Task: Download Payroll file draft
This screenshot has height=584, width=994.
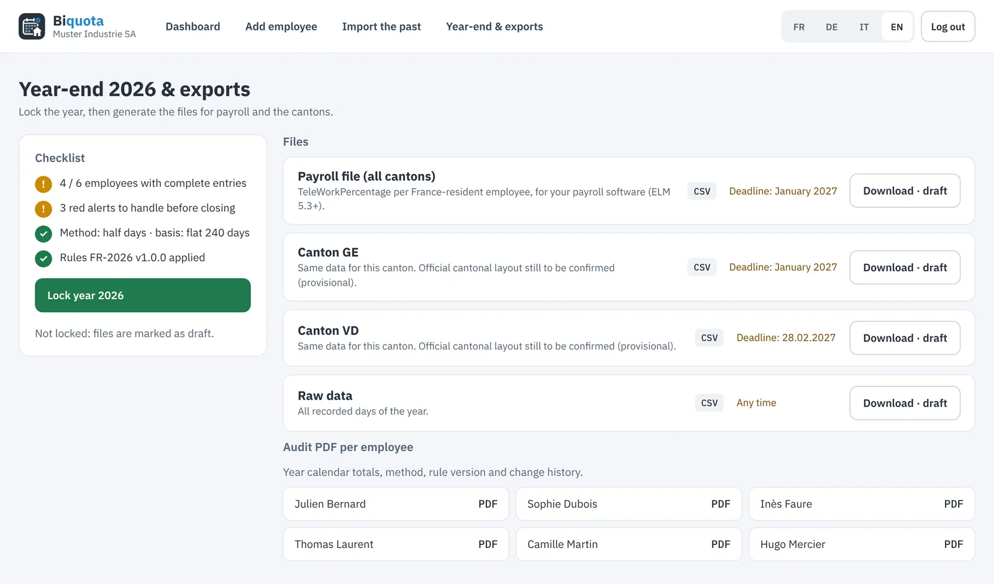Action: click(x=905, y=191)
